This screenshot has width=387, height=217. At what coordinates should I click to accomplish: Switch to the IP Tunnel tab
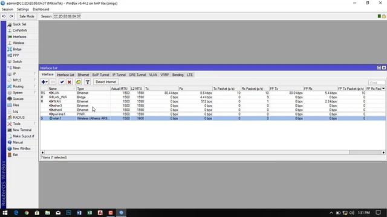pyautogui.click(x=119, y=75)
